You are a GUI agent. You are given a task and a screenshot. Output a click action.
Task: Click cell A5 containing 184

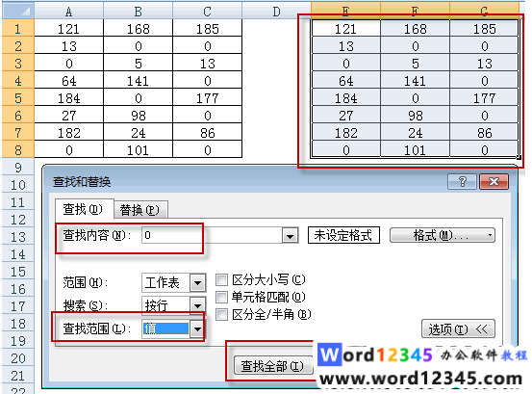pos(69,97)
